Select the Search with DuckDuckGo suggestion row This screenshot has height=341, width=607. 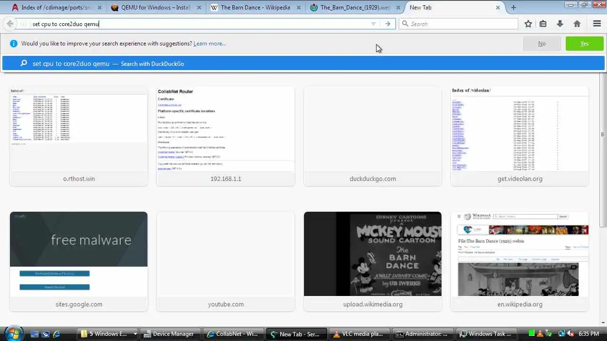tap(303, 63)
